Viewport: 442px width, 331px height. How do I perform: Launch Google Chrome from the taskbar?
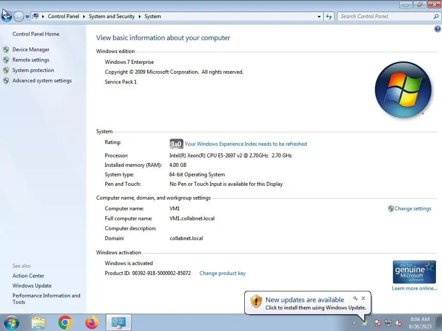pos(65,322)
